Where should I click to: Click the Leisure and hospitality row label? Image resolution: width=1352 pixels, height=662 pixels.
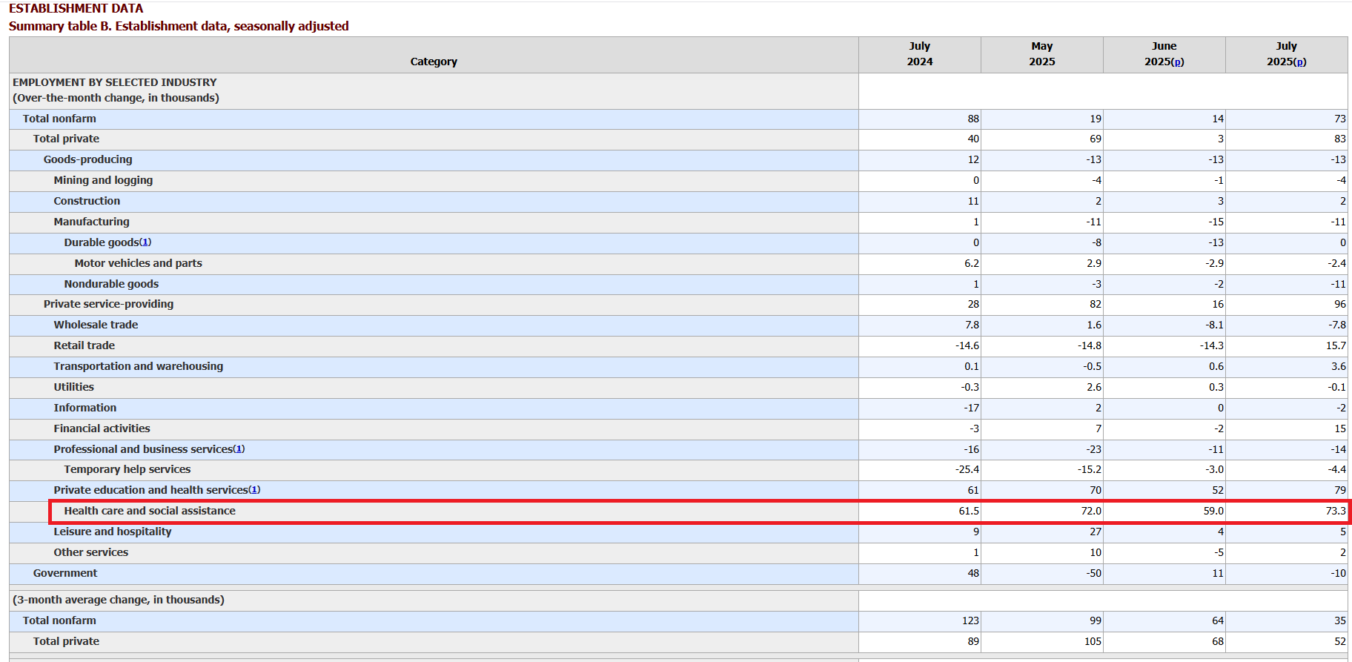tap(112, 532)
